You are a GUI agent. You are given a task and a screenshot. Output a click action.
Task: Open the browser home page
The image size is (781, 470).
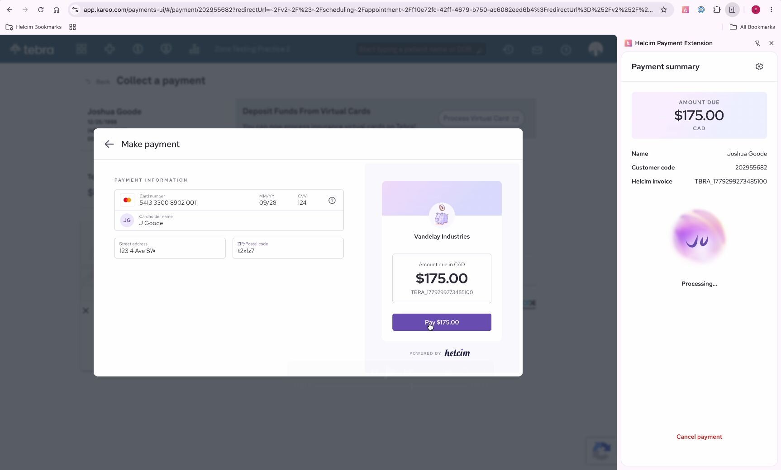(x=56, y=9)
